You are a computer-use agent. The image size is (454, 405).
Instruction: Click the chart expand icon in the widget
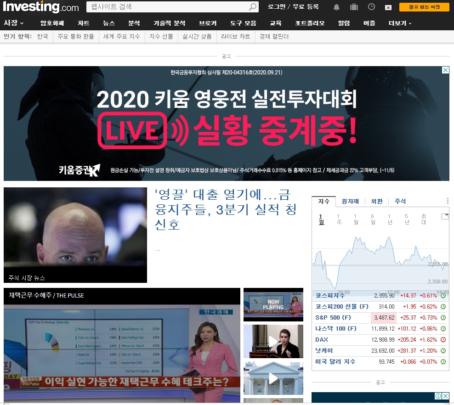(444, 216)
